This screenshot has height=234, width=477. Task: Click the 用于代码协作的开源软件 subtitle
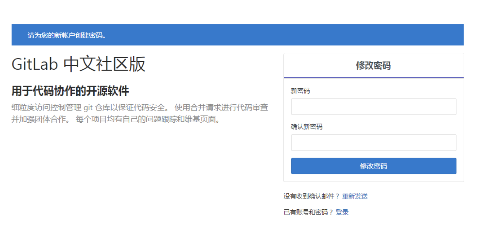coord(70,91)
